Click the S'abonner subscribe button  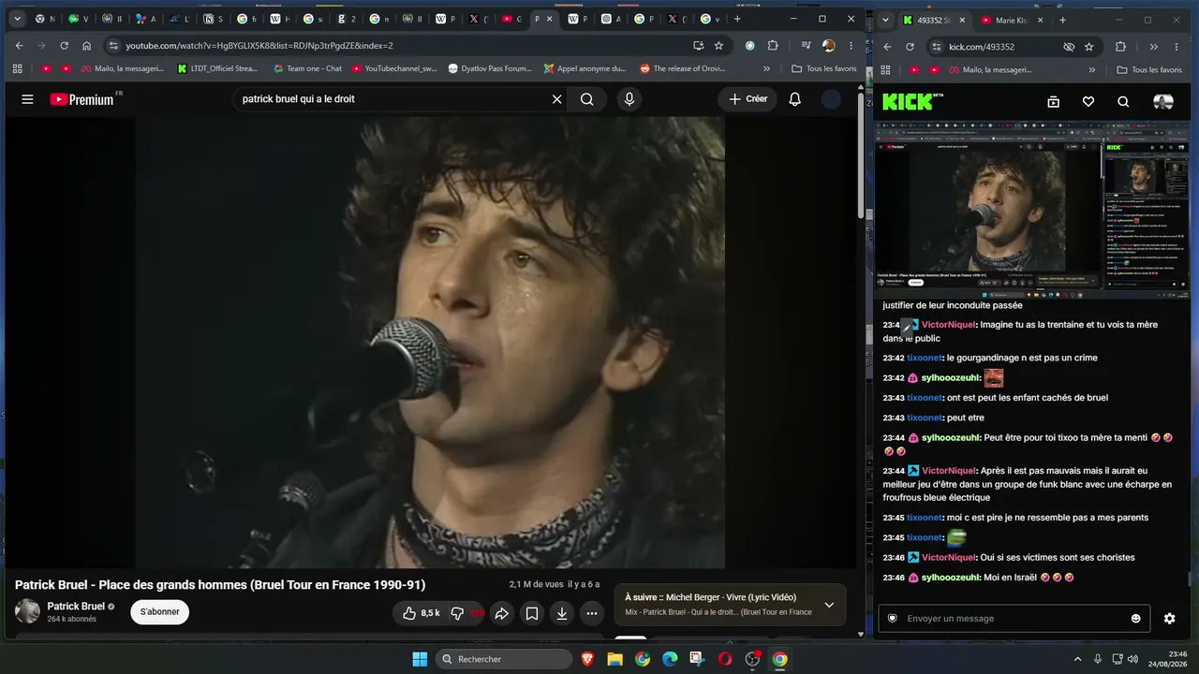160,612
